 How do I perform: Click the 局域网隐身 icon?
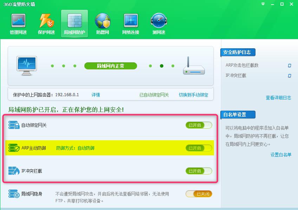[x=14, y=193]
